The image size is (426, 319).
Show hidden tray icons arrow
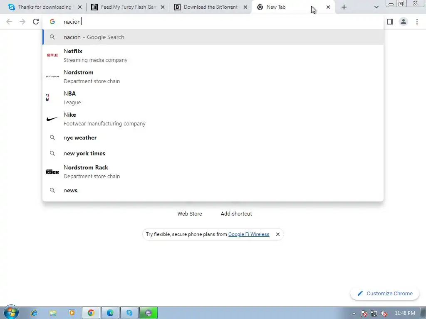pyautogui.click(x=354, y=313)
